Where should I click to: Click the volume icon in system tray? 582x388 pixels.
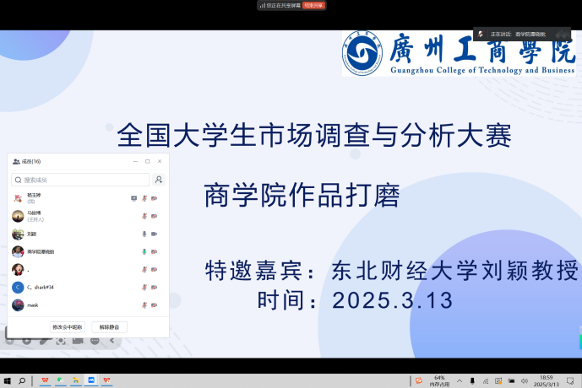(x=525, y=381)
